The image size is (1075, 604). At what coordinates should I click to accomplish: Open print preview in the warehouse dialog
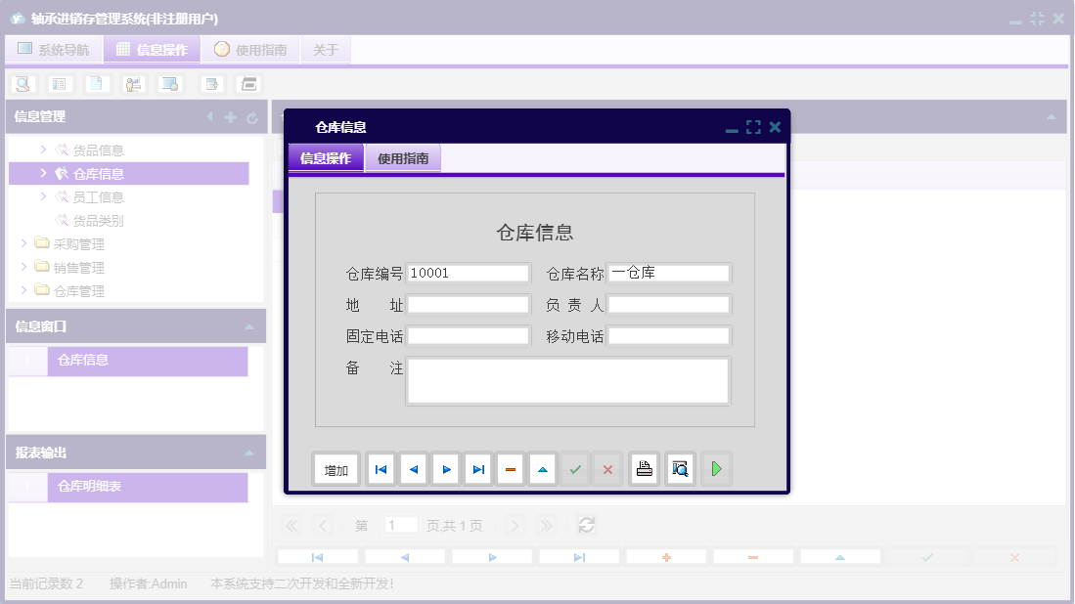679,468
